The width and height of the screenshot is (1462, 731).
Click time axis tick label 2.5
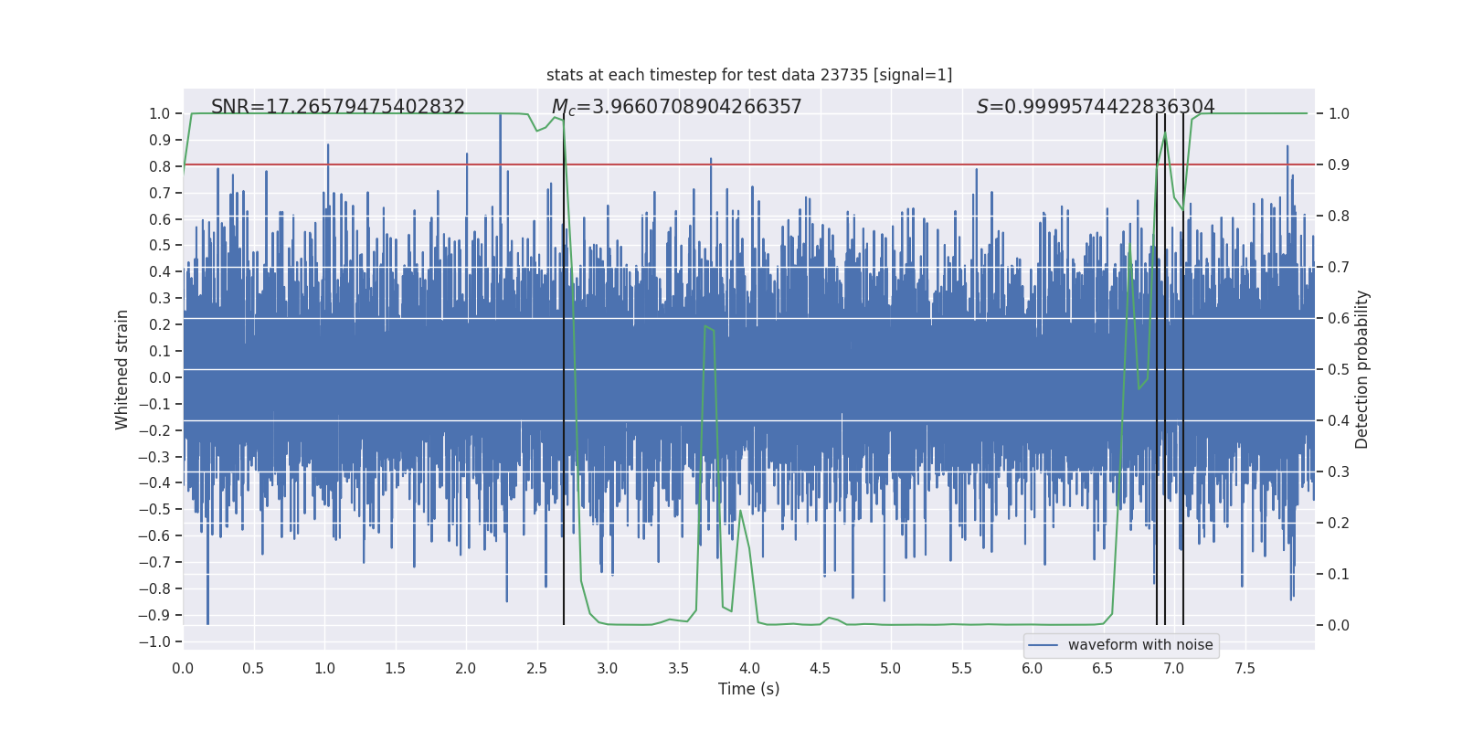pos(537,668)
